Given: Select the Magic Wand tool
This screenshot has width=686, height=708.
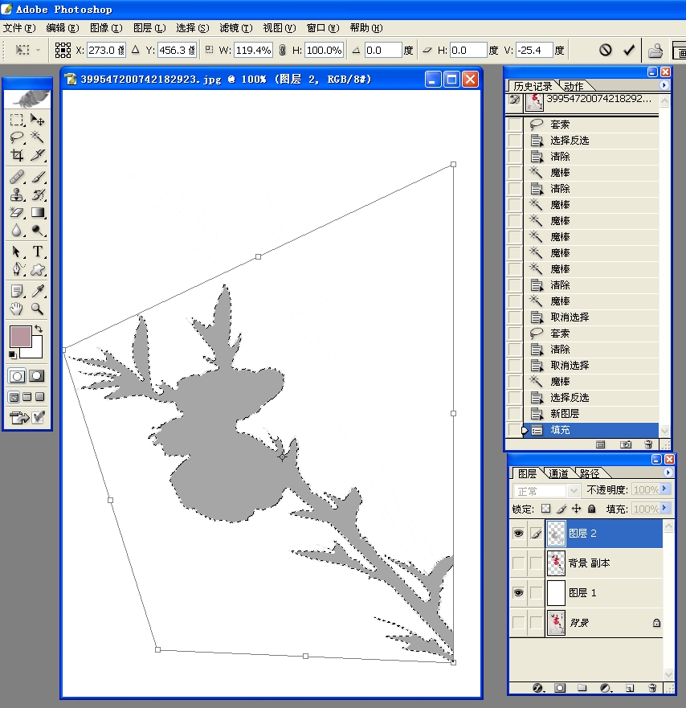Looking at the screenshot, I should [37, 137].
